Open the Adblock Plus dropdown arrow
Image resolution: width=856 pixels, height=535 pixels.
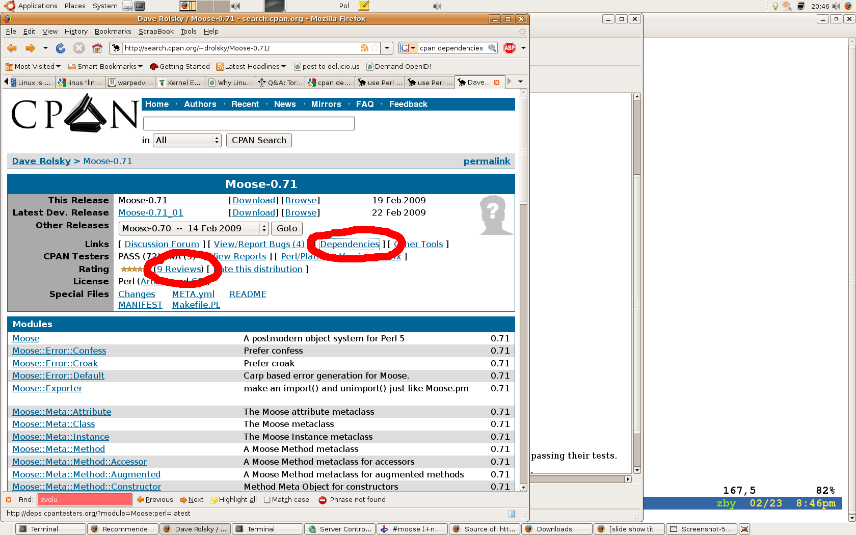523,48
